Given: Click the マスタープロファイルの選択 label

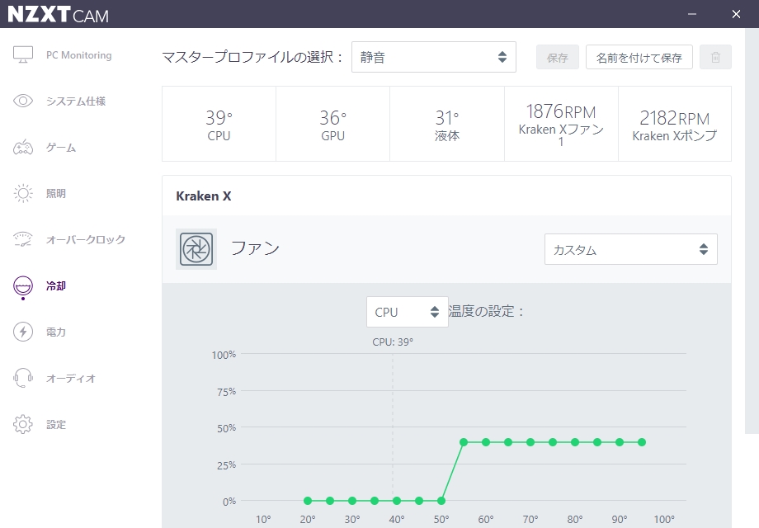Looking at the screenshot, I should pyautogui.click(x=252, y=57).
